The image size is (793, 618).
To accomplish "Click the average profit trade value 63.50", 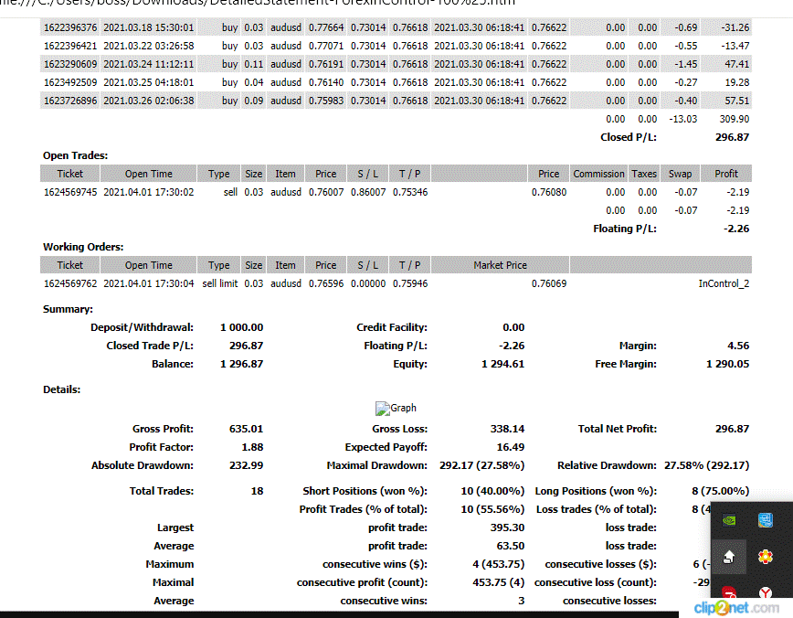I will coord(511,546).
